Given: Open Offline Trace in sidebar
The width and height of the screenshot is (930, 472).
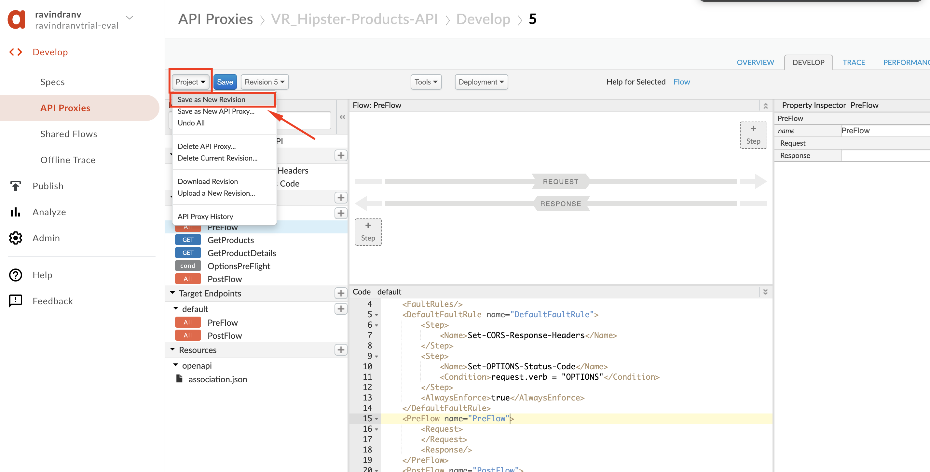Looking at the screenshot, I should point(68,160).
